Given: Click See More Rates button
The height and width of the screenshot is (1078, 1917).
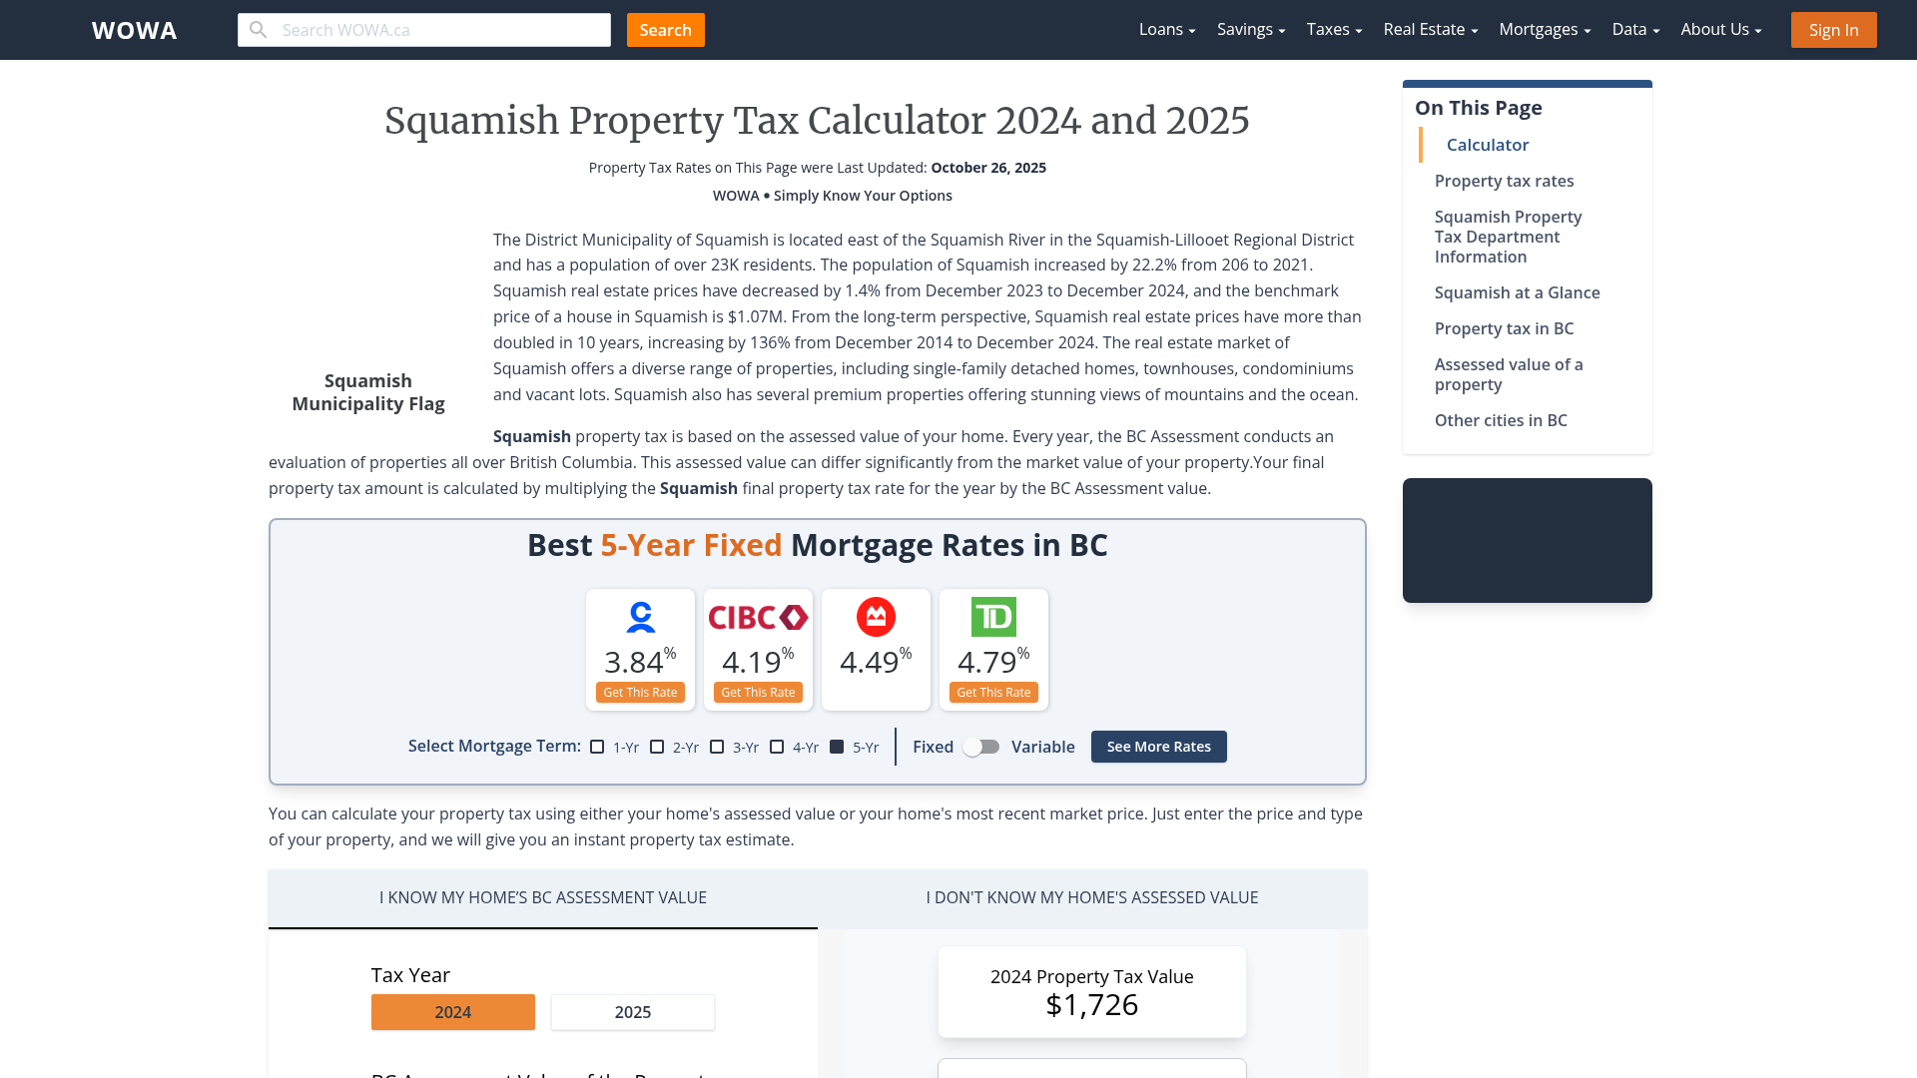Looking at the screenshot, I should pos(1158,746).
